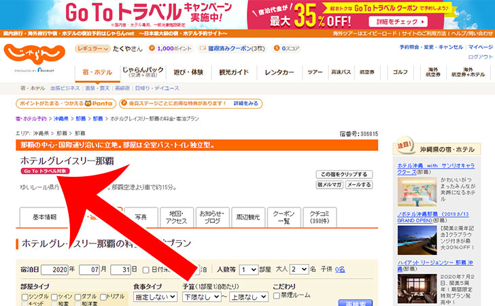Image resolution: width=495 pixels, height=306 pixels.
Task: Click the メールする button
Action: tap(359, 185)
